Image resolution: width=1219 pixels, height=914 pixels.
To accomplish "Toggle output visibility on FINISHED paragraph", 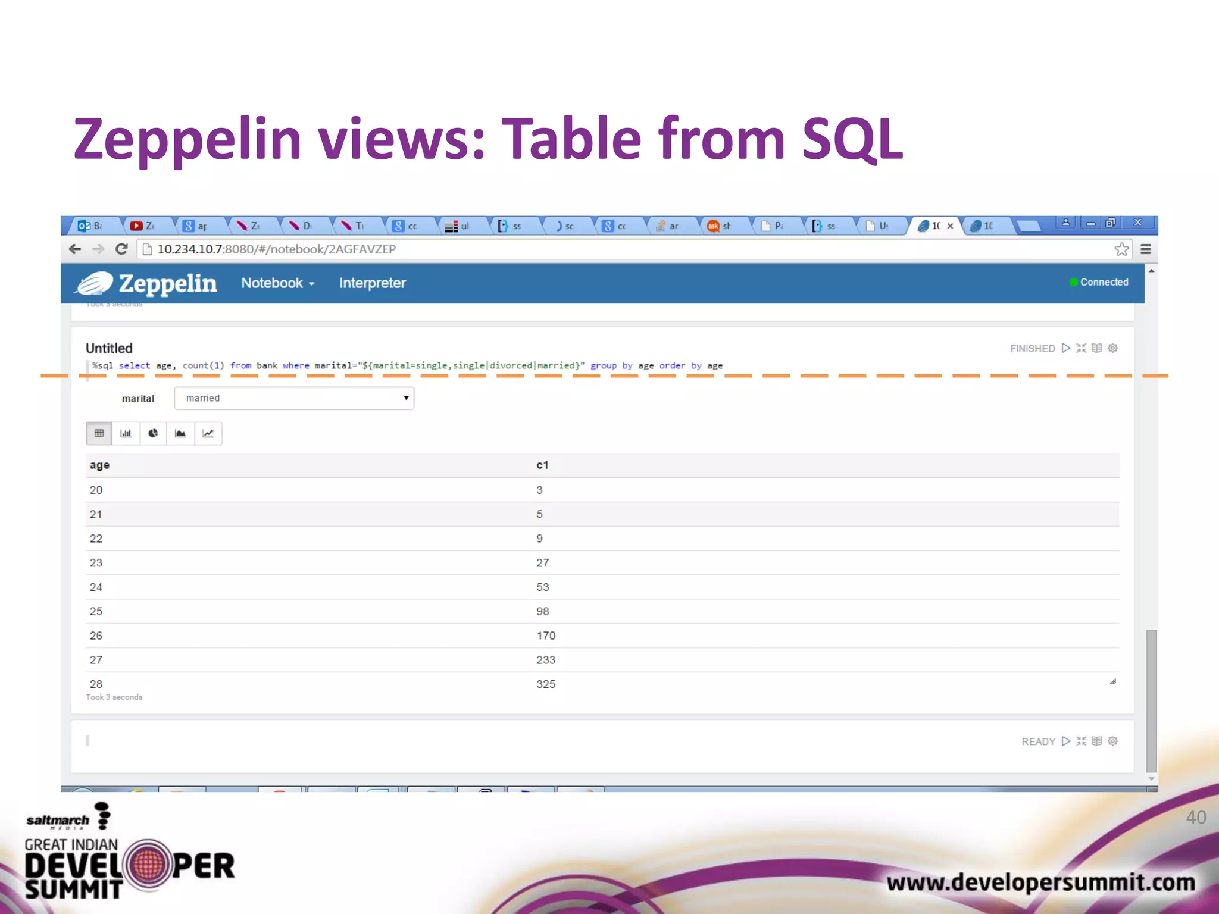I will point(1096,348).
